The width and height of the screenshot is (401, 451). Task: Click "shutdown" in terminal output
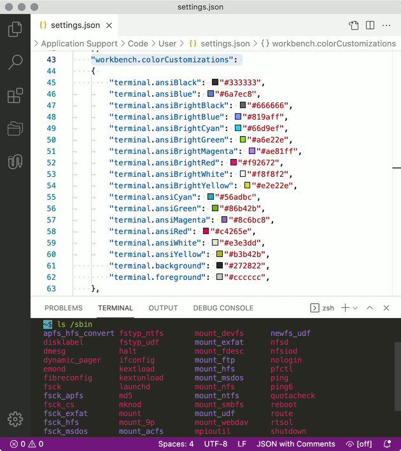(288, 431)
